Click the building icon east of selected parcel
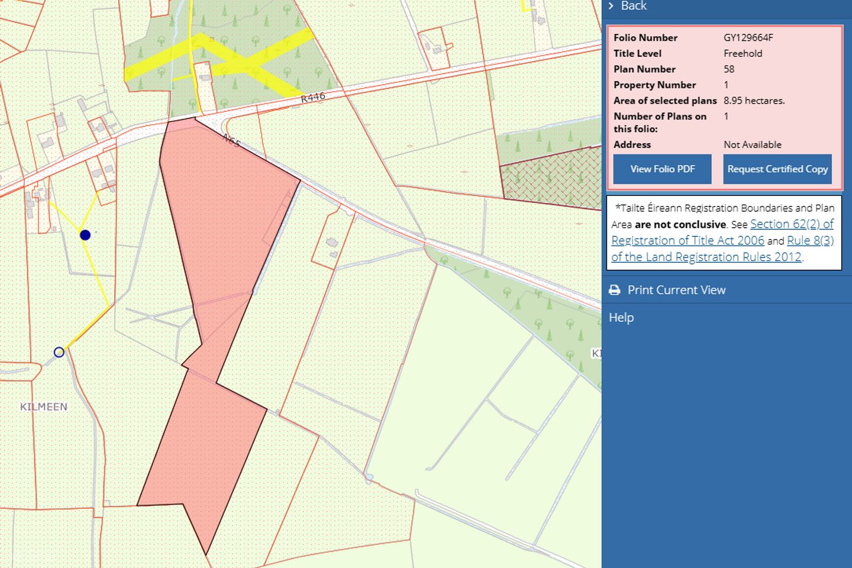 pos(333,243)
